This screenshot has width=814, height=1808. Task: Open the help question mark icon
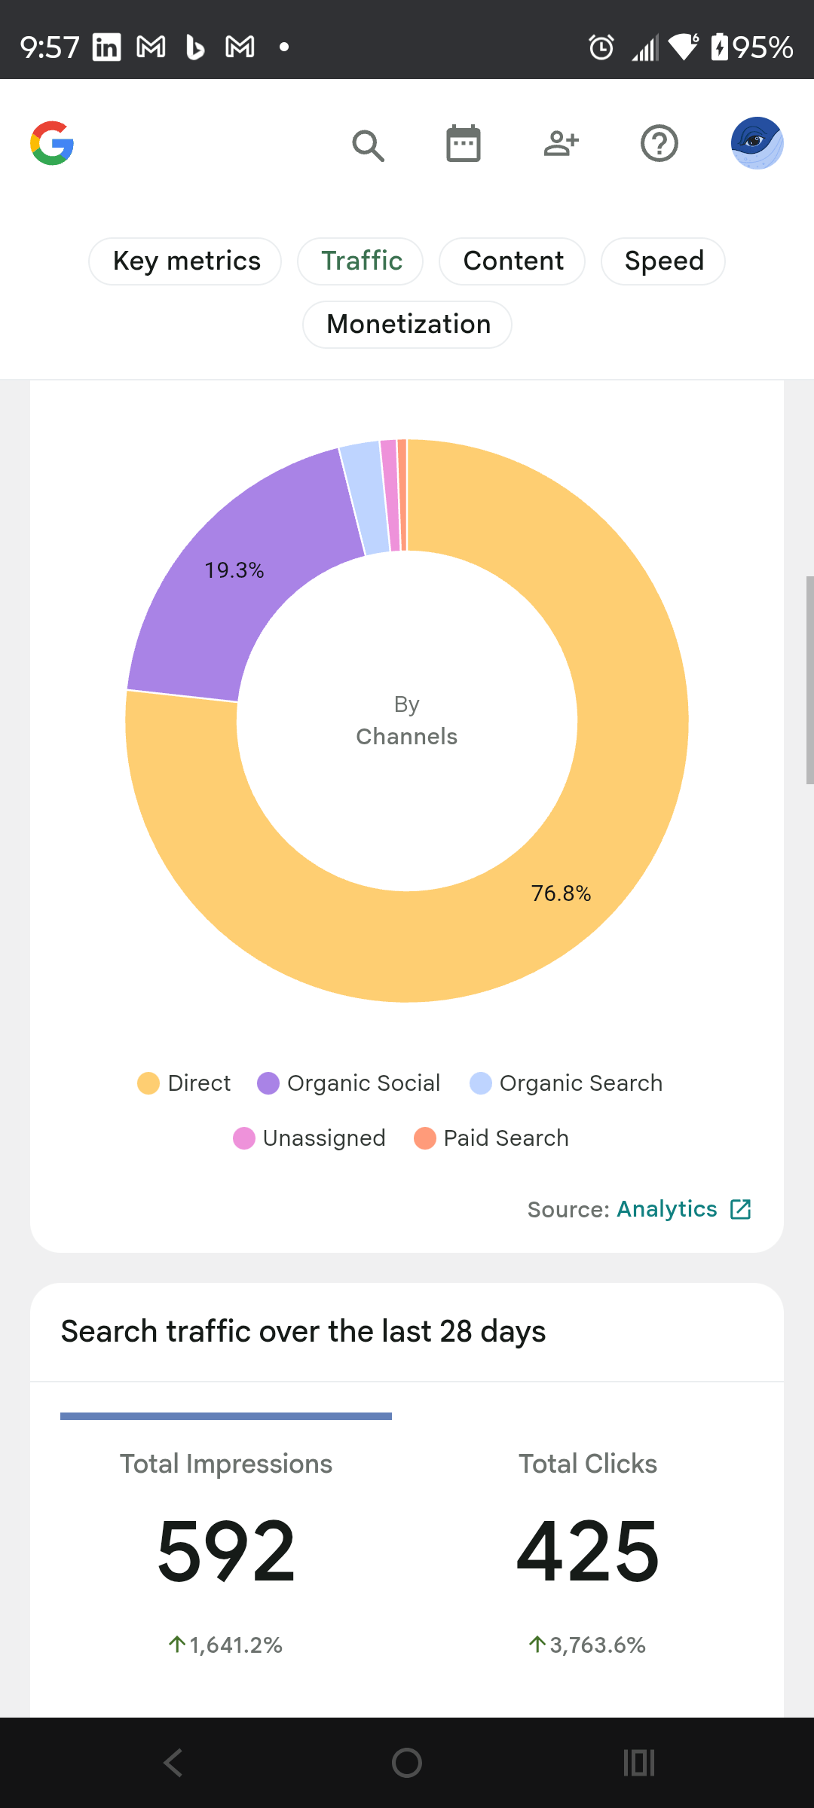659,143
